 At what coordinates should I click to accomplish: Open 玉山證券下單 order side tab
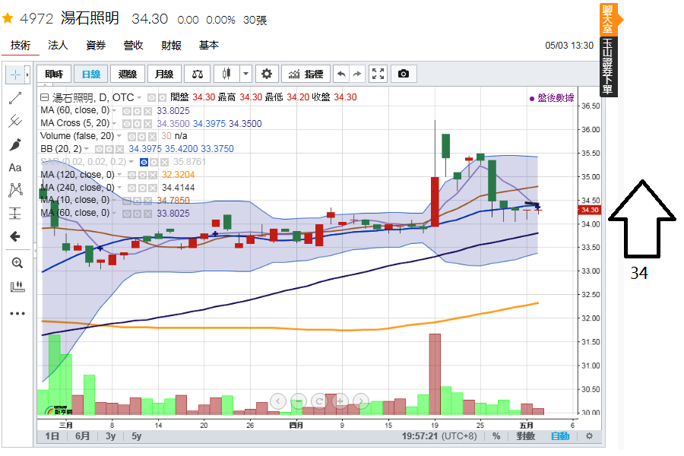click(608, 67)
